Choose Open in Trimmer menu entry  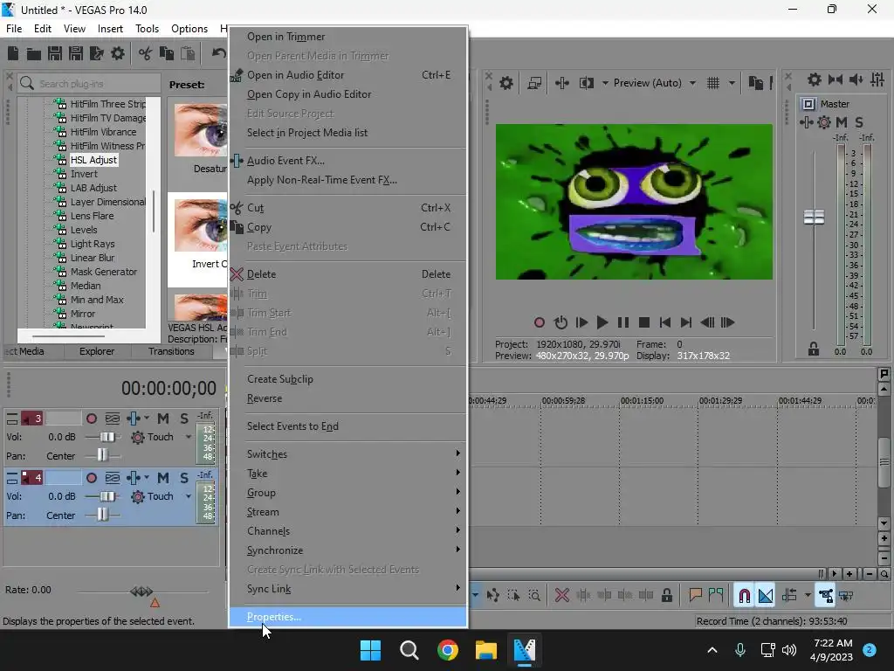click(x=347, y=37)
